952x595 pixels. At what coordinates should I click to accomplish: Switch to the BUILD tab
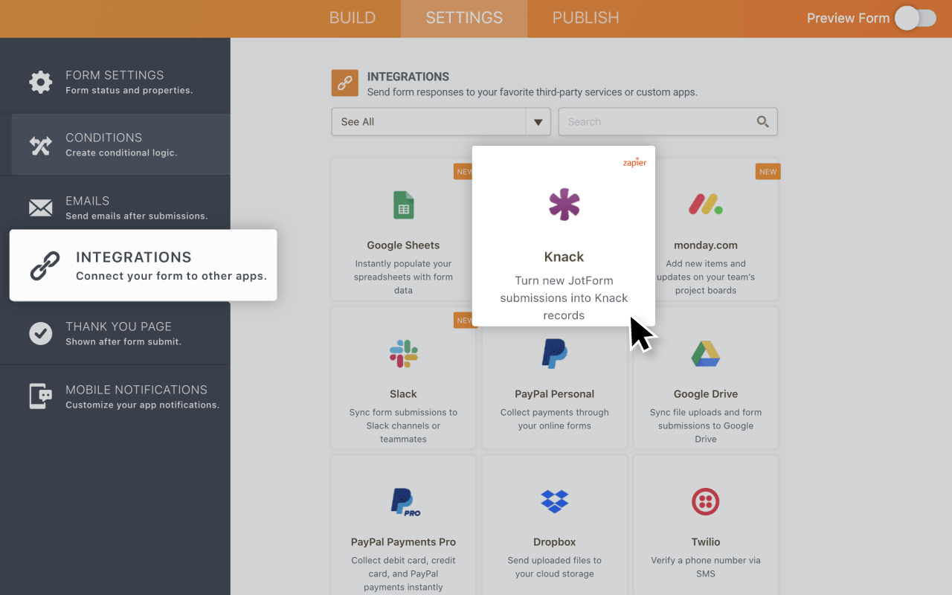click(353, 19)
